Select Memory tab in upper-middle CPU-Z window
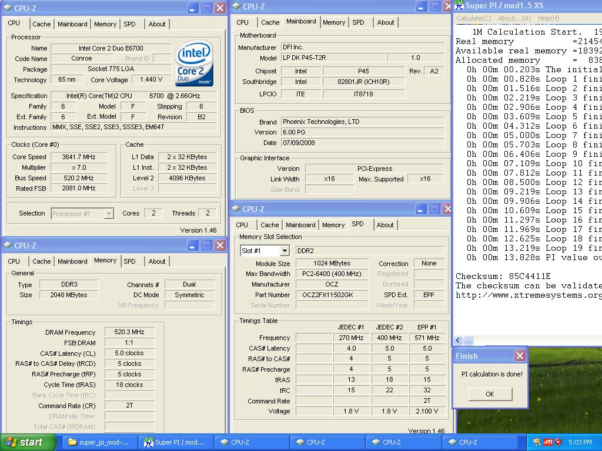 pyautogui.click(x=334, y=23)
